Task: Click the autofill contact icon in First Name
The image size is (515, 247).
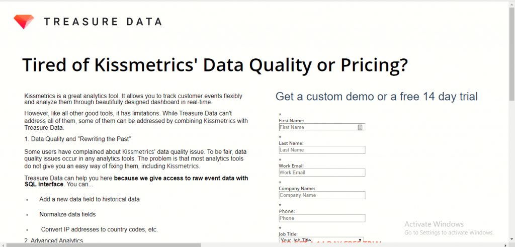Action: click(x=360, y=127)
